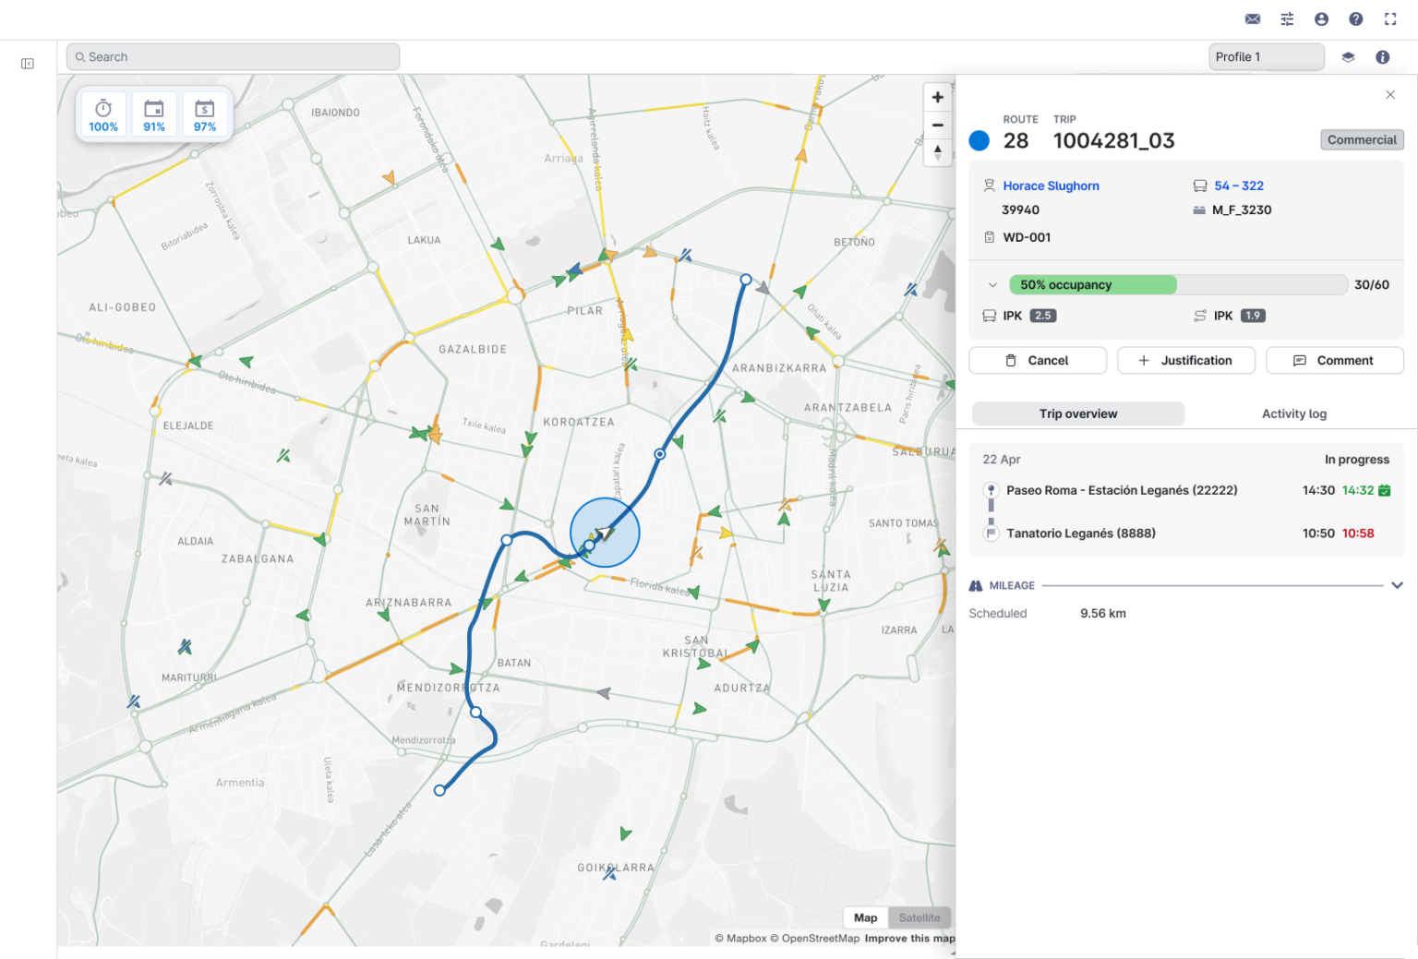Enter fullscreen mode
Image resolution: width=1418 pixels, height=959 pixels.
click(1390, 19)
